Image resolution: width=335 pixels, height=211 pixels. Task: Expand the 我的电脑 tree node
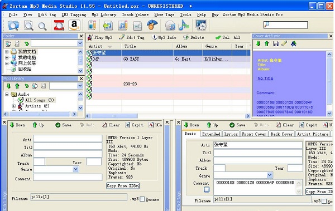pos(7,57)
